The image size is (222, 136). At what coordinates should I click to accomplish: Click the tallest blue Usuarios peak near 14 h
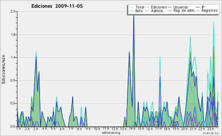134,15
